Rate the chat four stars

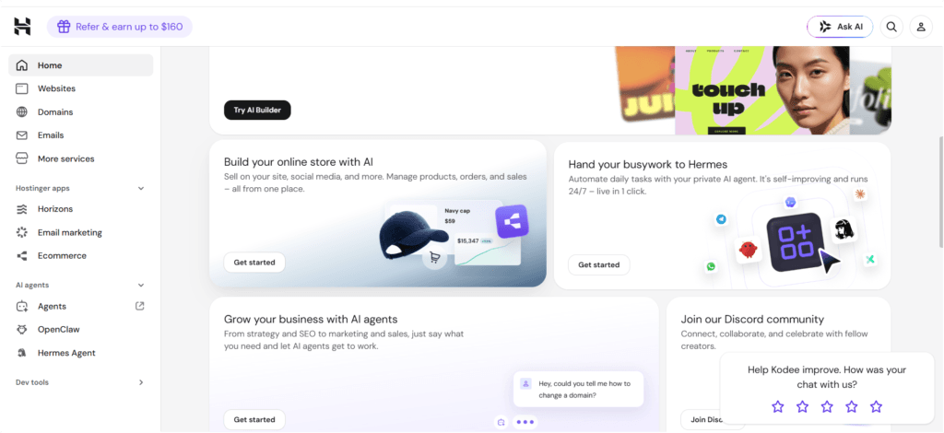tap(851, 407)
